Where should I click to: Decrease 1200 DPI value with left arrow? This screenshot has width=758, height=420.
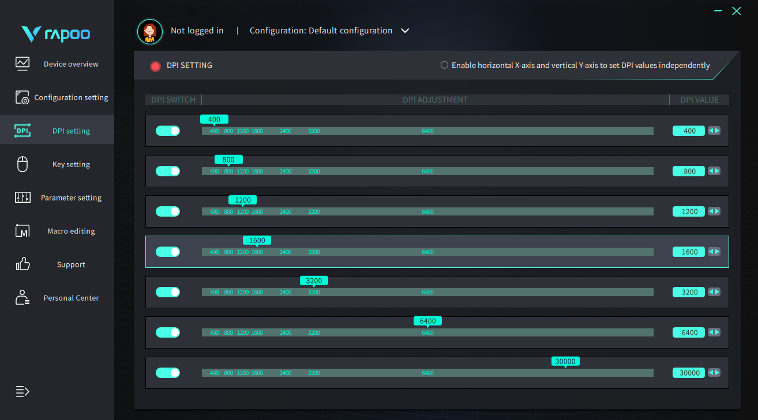point(711,211)
